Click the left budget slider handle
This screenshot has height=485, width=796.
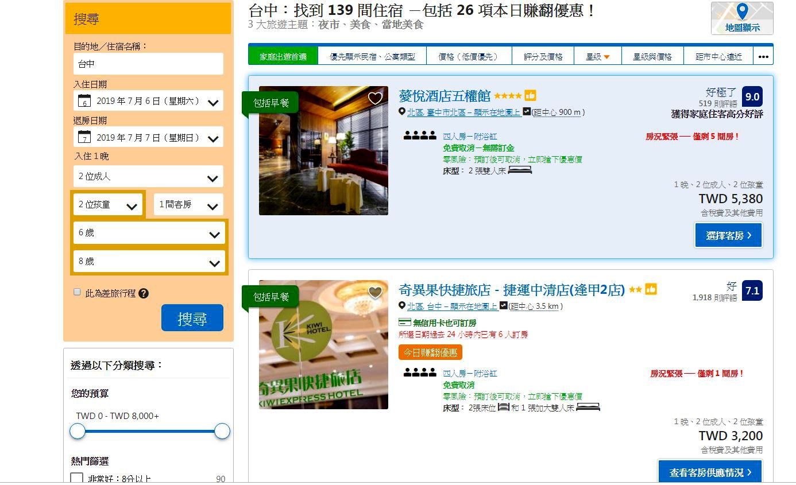(x=78, y=431)
